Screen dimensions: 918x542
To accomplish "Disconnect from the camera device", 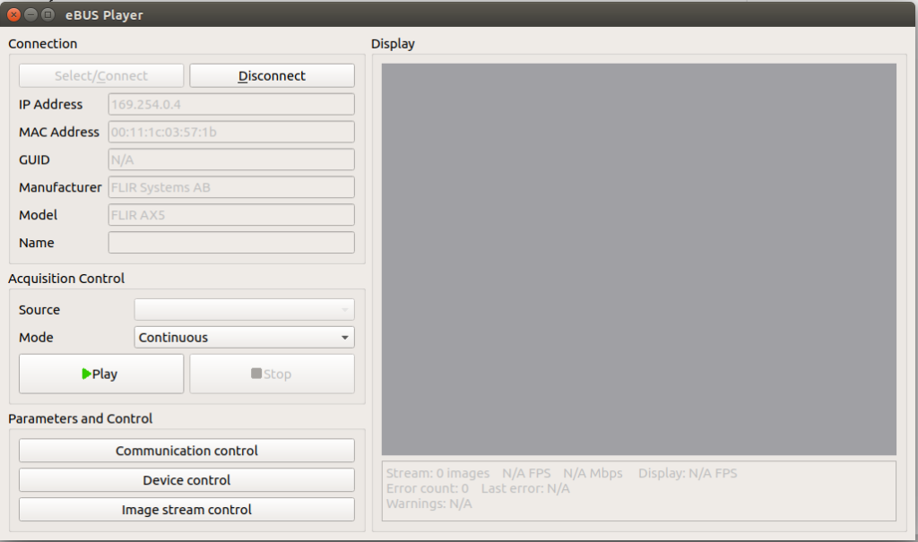I will [x=272, y=76].
